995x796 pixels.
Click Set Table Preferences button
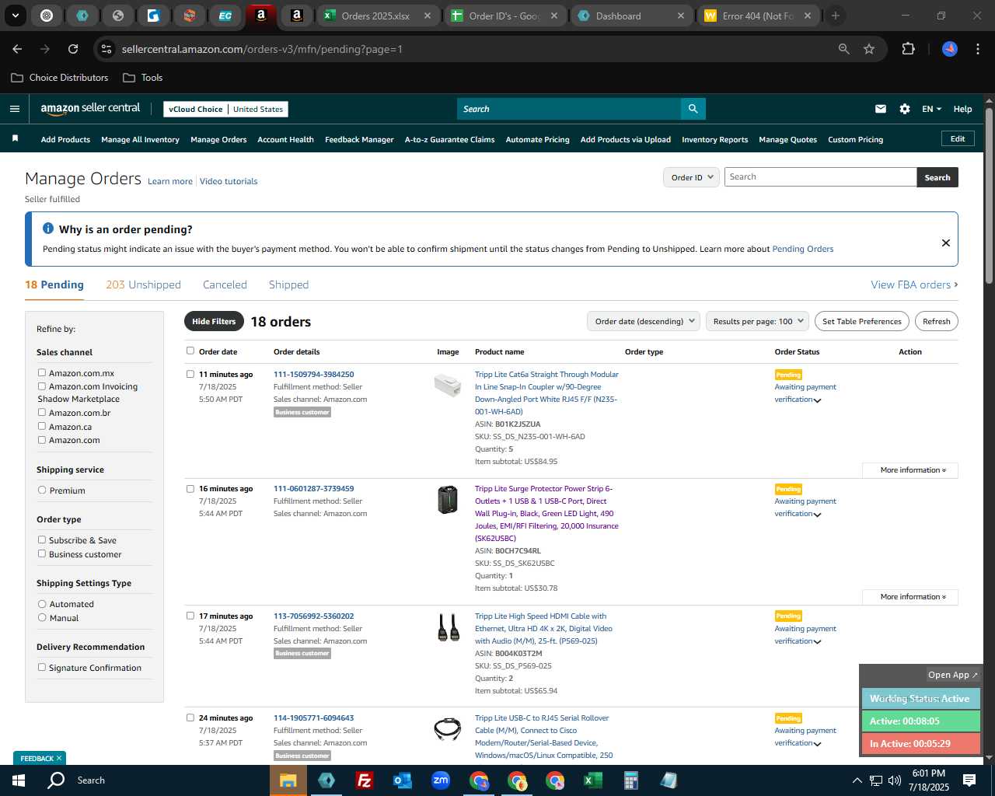(x=862, y=321)
